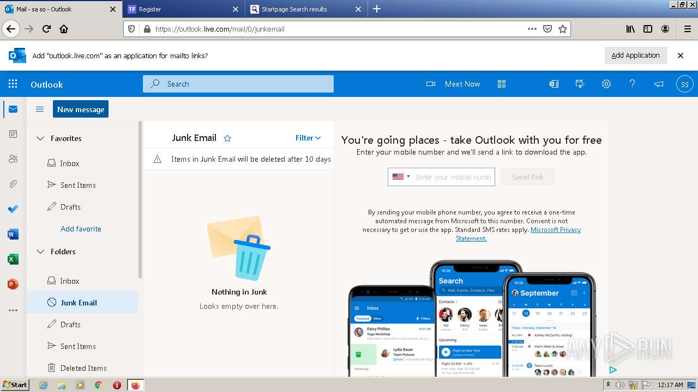Open a new browser tab
The image size is (698, 392).
377,9
